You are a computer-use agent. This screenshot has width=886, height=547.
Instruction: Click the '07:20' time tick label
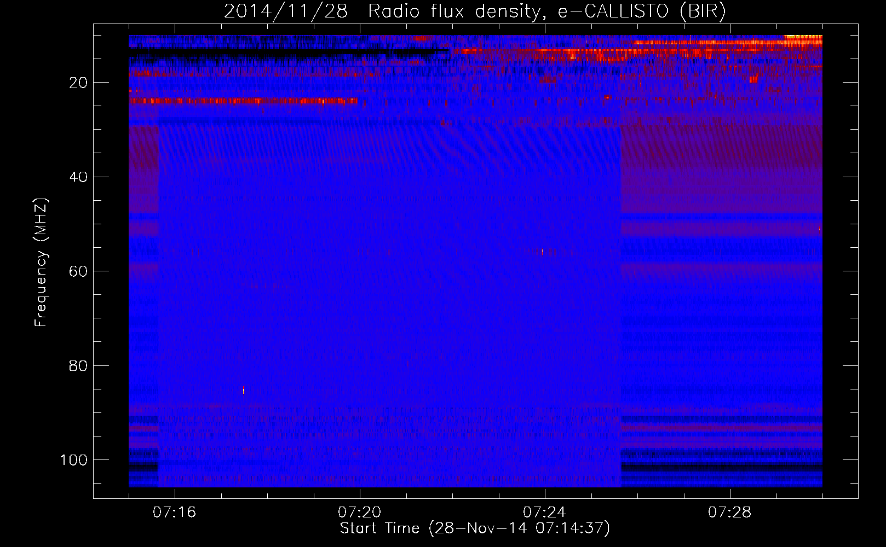[x=359, y=513]
